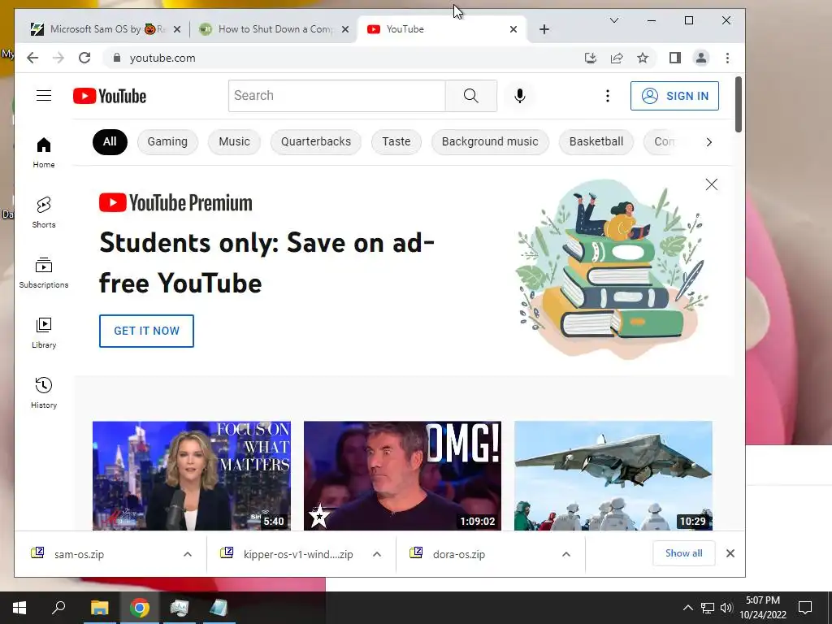The width and height of the screenshot is (832, 624).
Task: Expand options for sam-os.zip download
Action: pyautogui.click(x=188, y=554)
